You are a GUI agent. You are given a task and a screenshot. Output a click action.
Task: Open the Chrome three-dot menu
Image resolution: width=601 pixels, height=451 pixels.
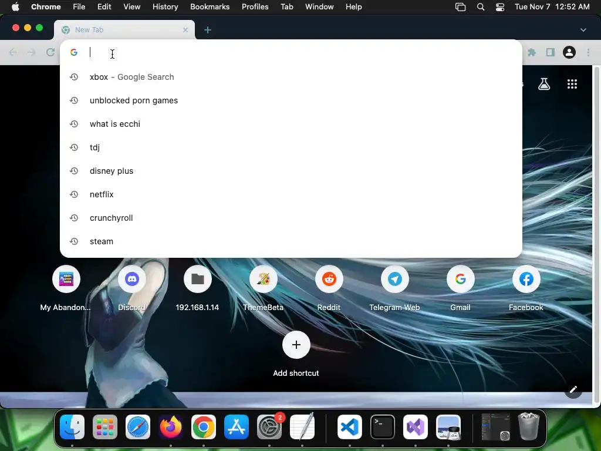pyautogui.click(x=588, y=52)
